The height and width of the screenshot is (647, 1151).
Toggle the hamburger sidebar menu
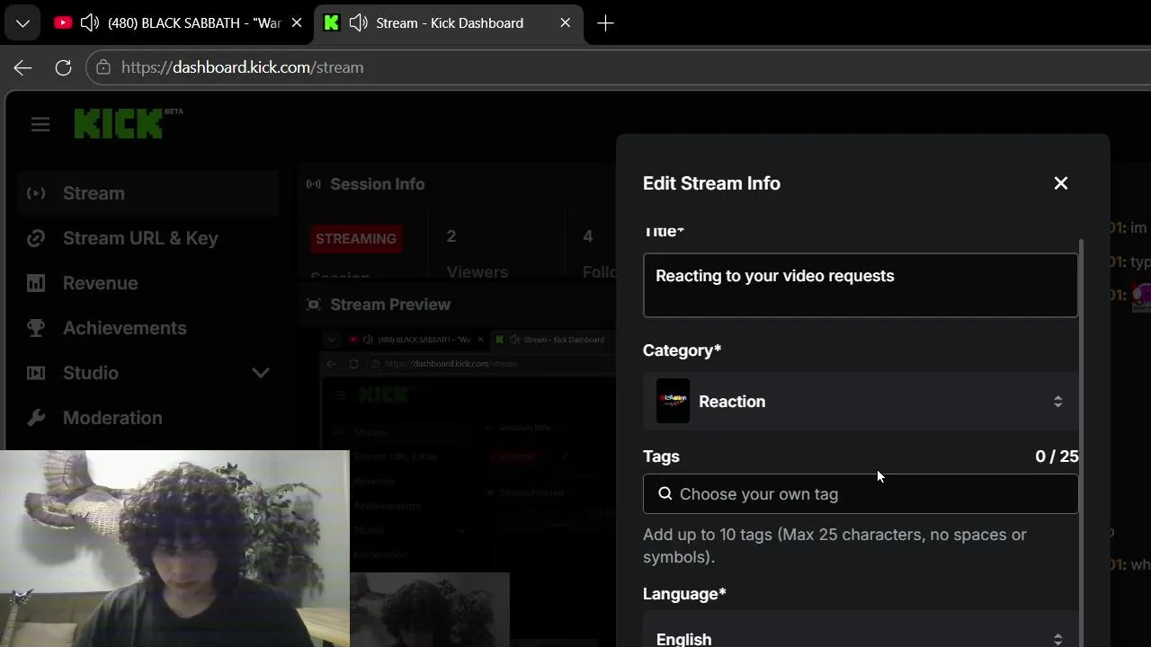[x=40, y=125]
